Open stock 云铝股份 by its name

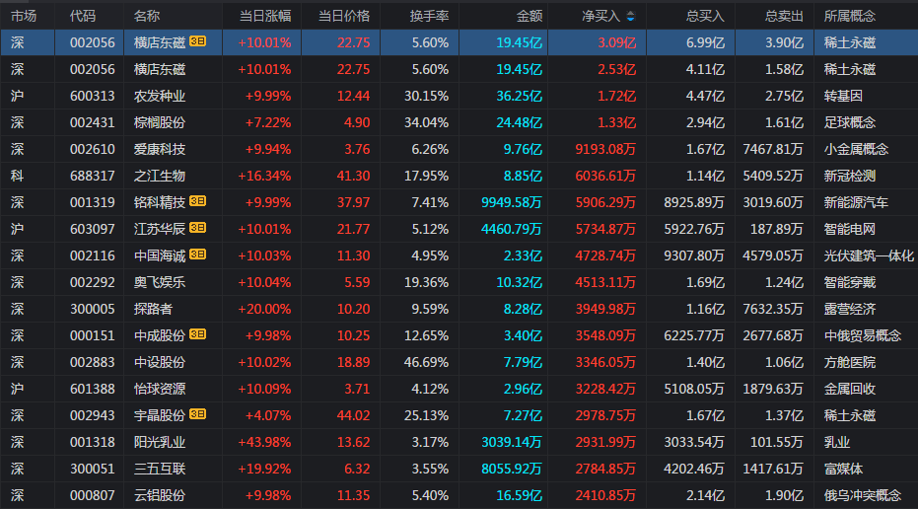pyautogui.click(x=160, y=495)
